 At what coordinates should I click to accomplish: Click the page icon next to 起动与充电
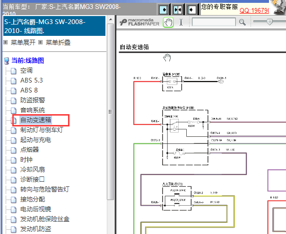14,140
